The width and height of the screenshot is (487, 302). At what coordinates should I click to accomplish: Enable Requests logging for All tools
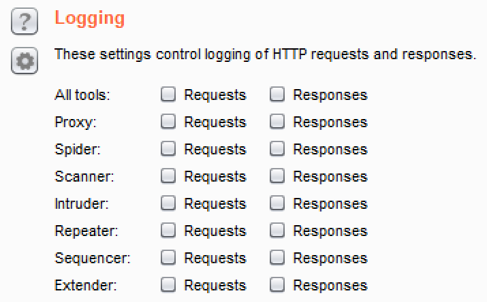[x=168, y=95]
